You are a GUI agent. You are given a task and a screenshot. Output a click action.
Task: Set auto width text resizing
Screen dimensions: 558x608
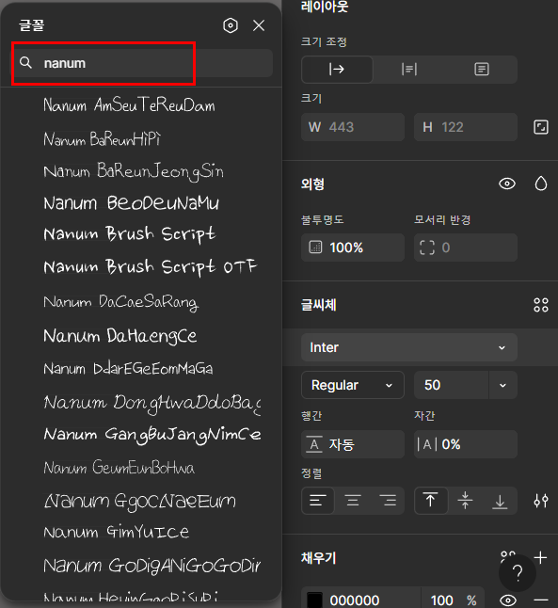[337, 70]
